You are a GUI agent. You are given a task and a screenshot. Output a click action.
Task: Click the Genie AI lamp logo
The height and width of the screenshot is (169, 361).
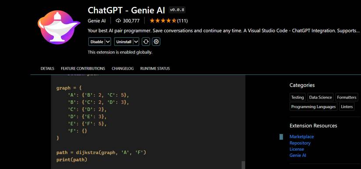[x=59, y=28]
